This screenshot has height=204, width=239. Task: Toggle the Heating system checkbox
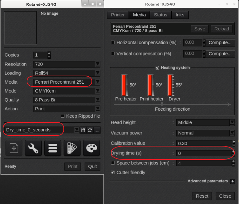coord(158,68)
